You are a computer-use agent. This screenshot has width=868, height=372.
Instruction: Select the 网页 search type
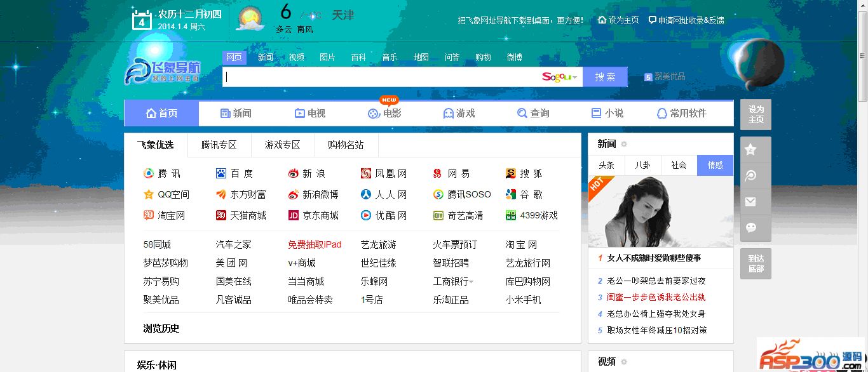click(x=234, y=57)
